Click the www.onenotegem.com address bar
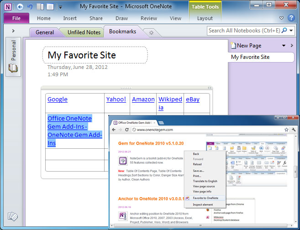The height and width of the screenshot is (230, 300). coord(208,130)
